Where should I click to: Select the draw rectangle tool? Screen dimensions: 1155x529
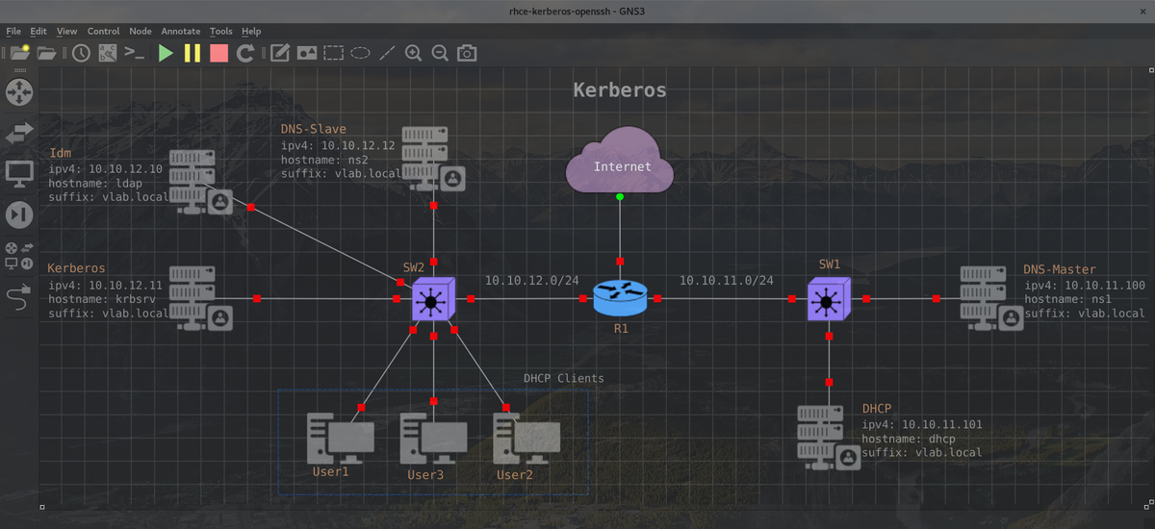tap(334, 53)
